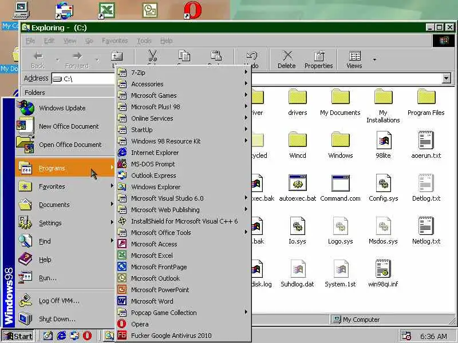Image resolution: width=458 pixels, height=343 pixels.
Task: Open Microsoft Word from Programs menu
Action: click(x=183, y=301)
